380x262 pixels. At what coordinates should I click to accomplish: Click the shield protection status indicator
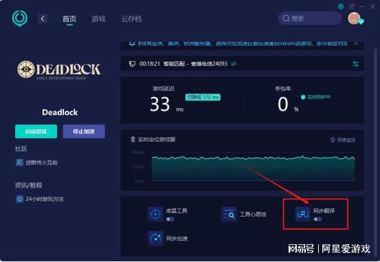pos(315,97)
